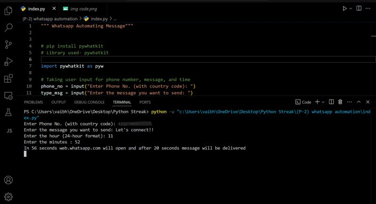This screenshot has width=376, height=204.
Task: Click the terminal cursor block
Action: (25, 154)
